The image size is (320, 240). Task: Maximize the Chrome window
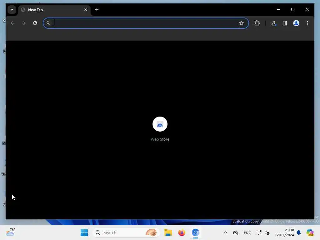click(x=292, y=9)
